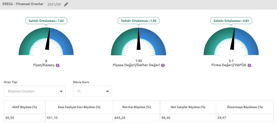277x124 pixels.
Task: Select Net Satışlar Büyüme (%) header
Action: [x=188, y=107]
